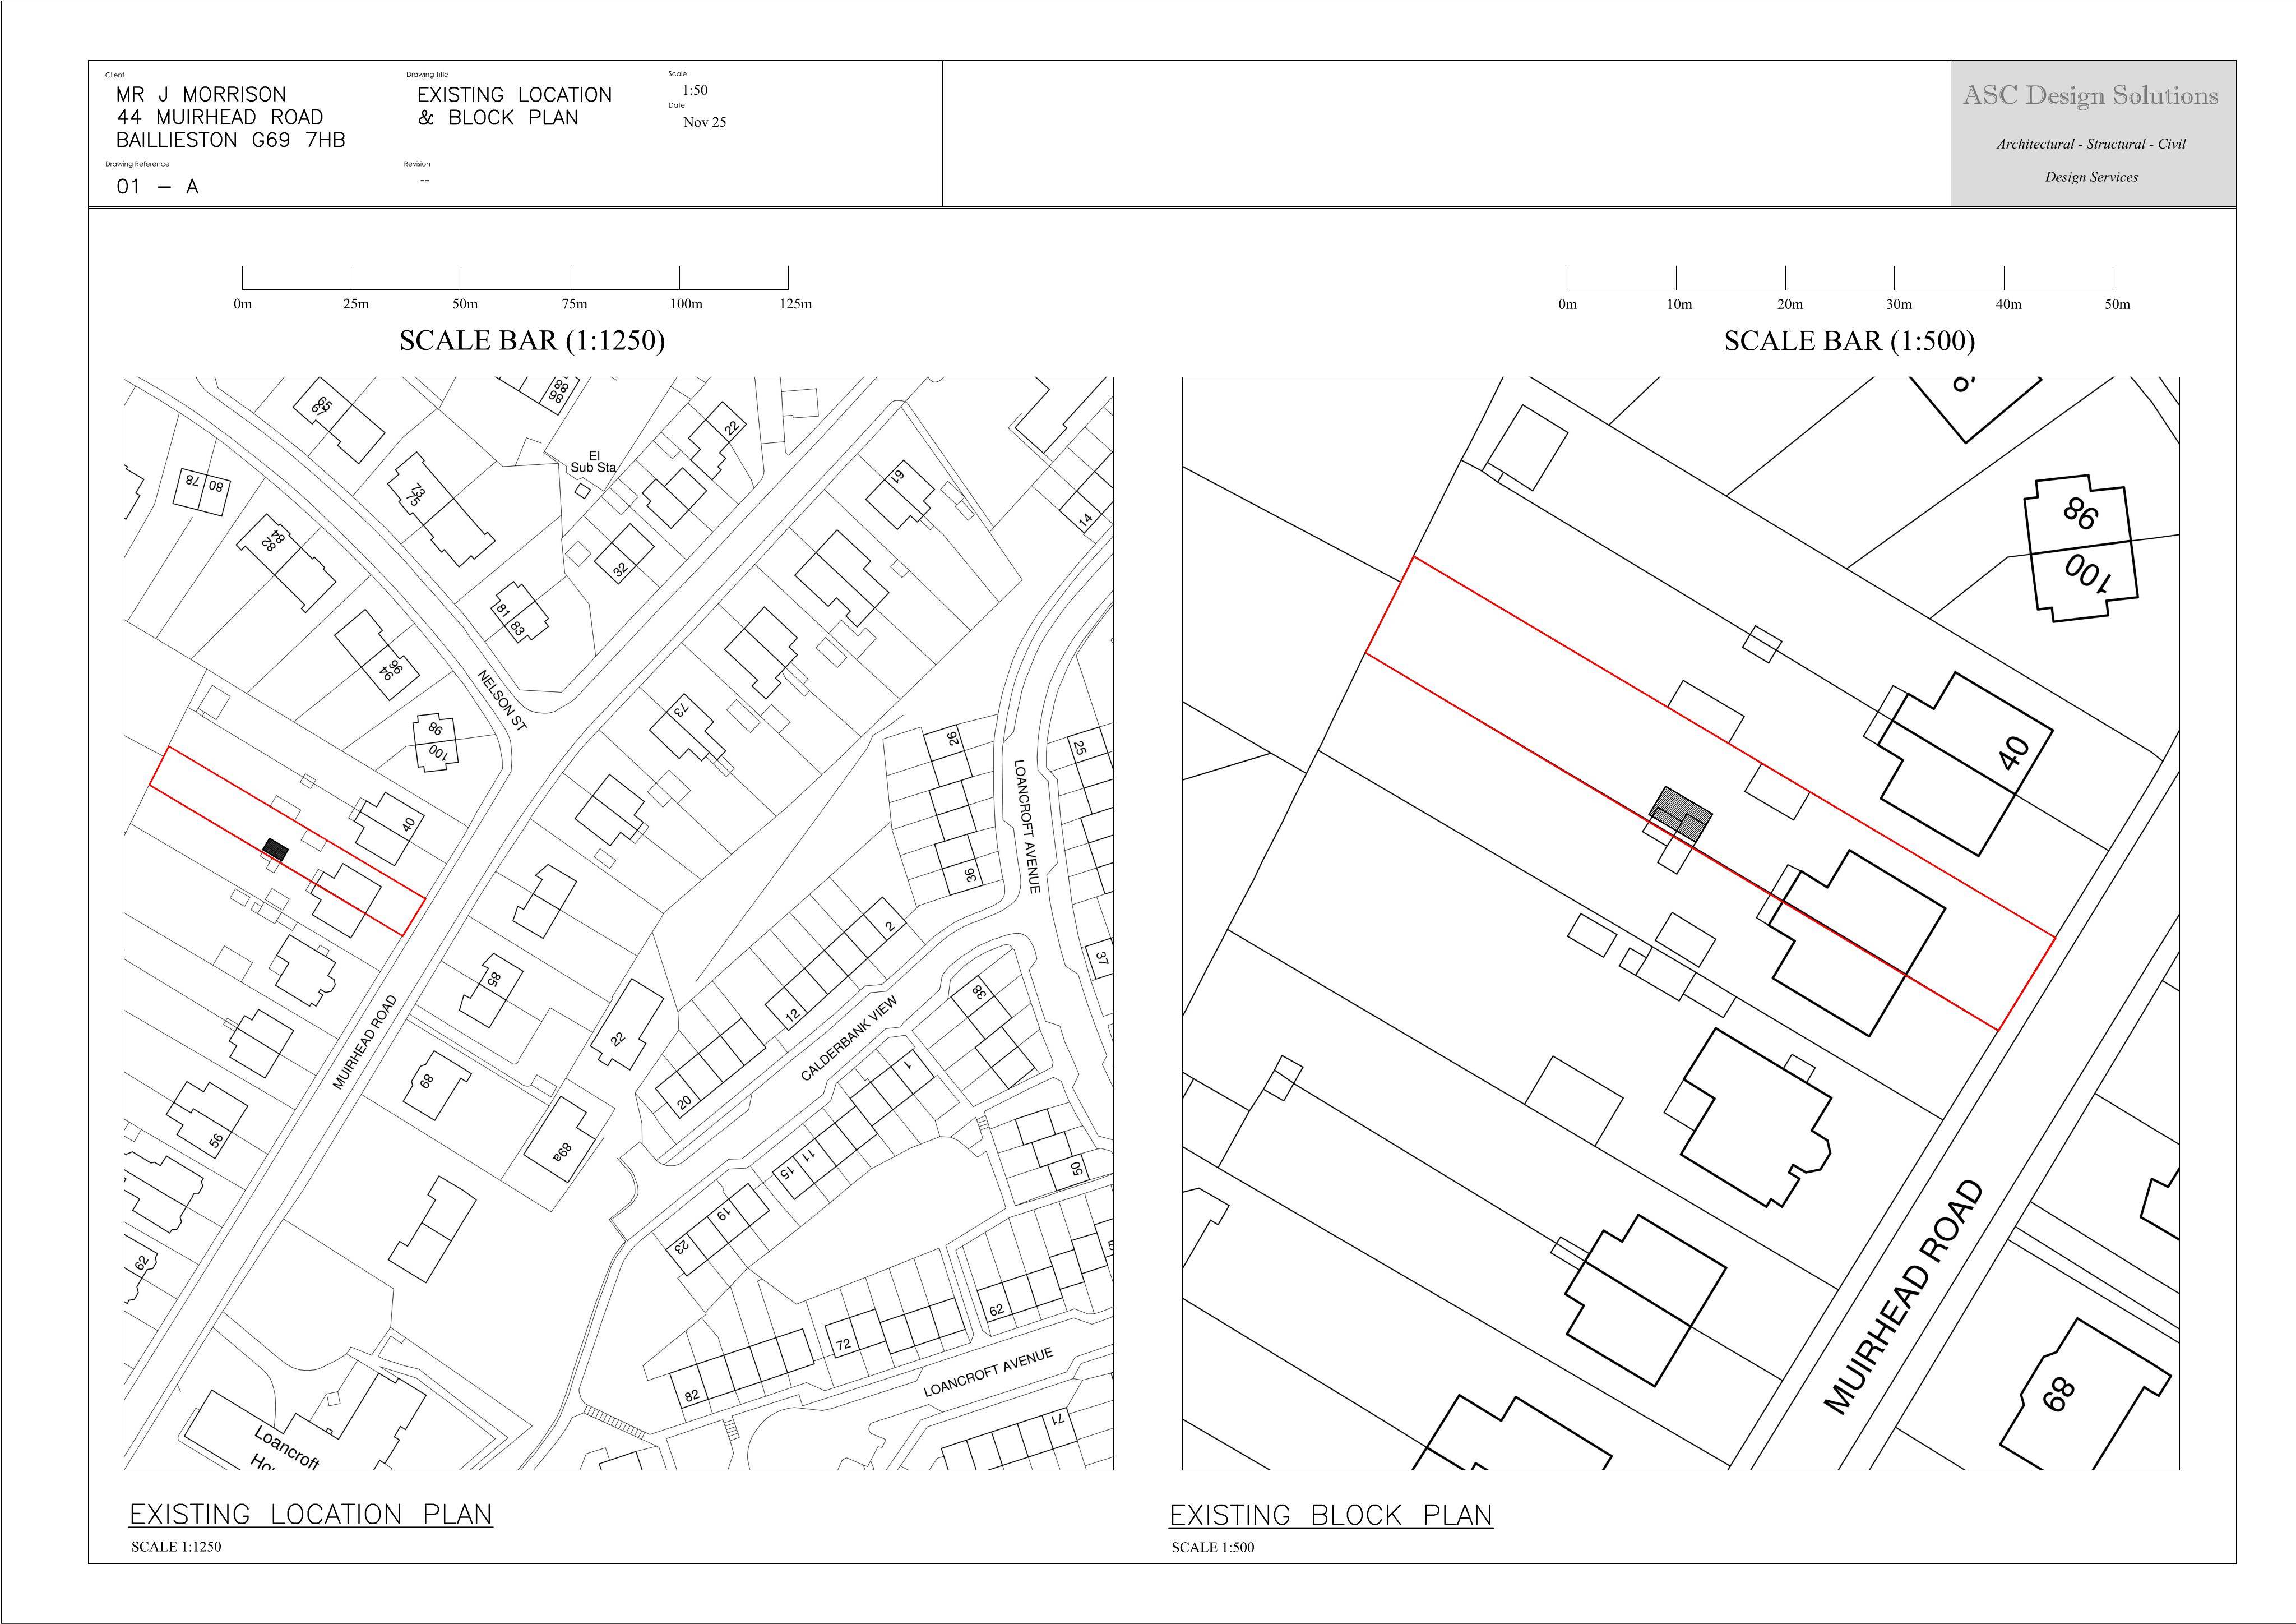Click building number 32 near the Sub Sta
The image size is (2296, 1624).
(620, 569)
